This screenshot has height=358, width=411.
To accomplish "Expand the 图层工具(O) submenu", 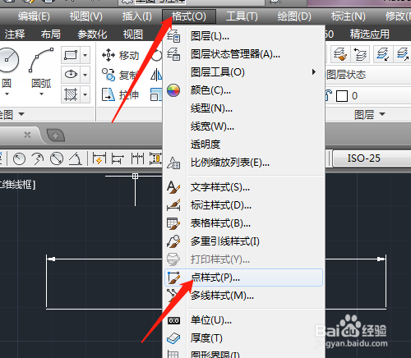I will tap(243, 72).
